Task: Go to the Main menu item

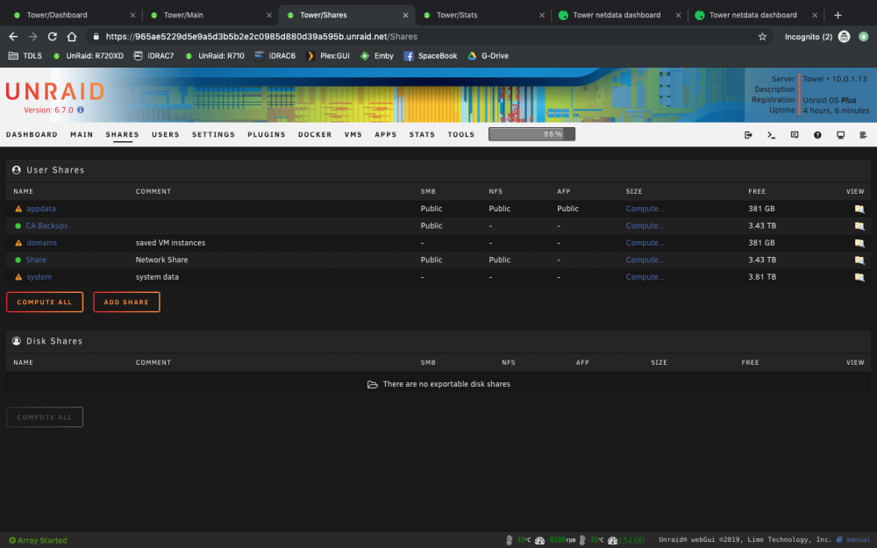Action: tap(82, 135)
